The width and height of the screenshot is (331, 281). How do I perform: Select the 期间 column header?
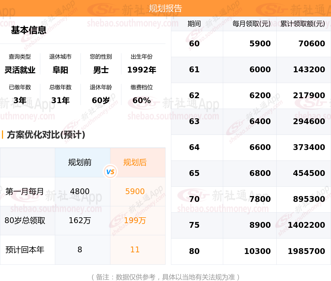tap(194, 24)
